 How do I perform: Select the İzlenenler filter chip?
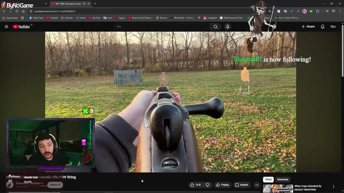tap(283, 179)
